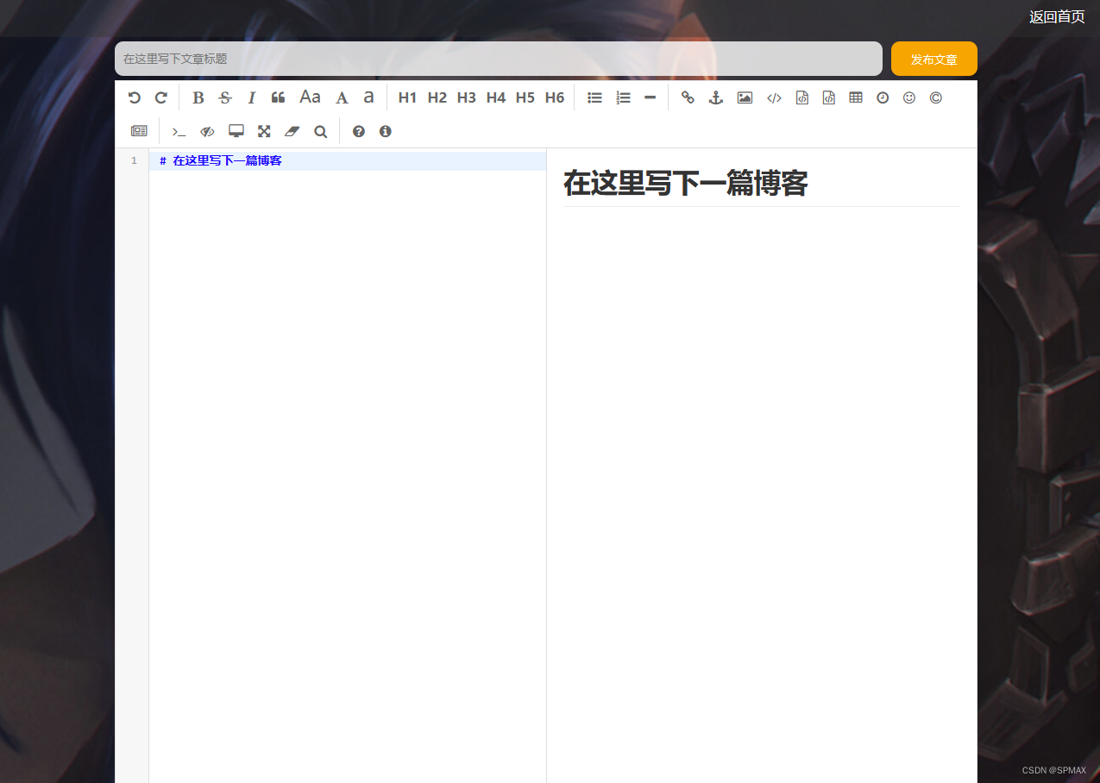Click the markdown line '# 在这里写下一篇博客'

coord(221,160)
